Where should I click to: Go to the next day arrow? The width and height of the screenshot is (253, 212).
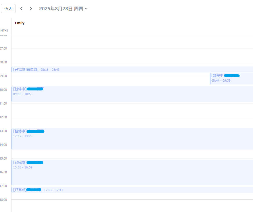(31, 9)
